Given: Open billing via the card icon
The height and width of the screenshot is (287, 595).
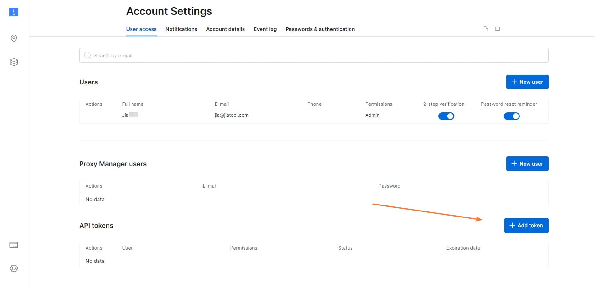Looking at the screenshot, I should tap(14, 245).
